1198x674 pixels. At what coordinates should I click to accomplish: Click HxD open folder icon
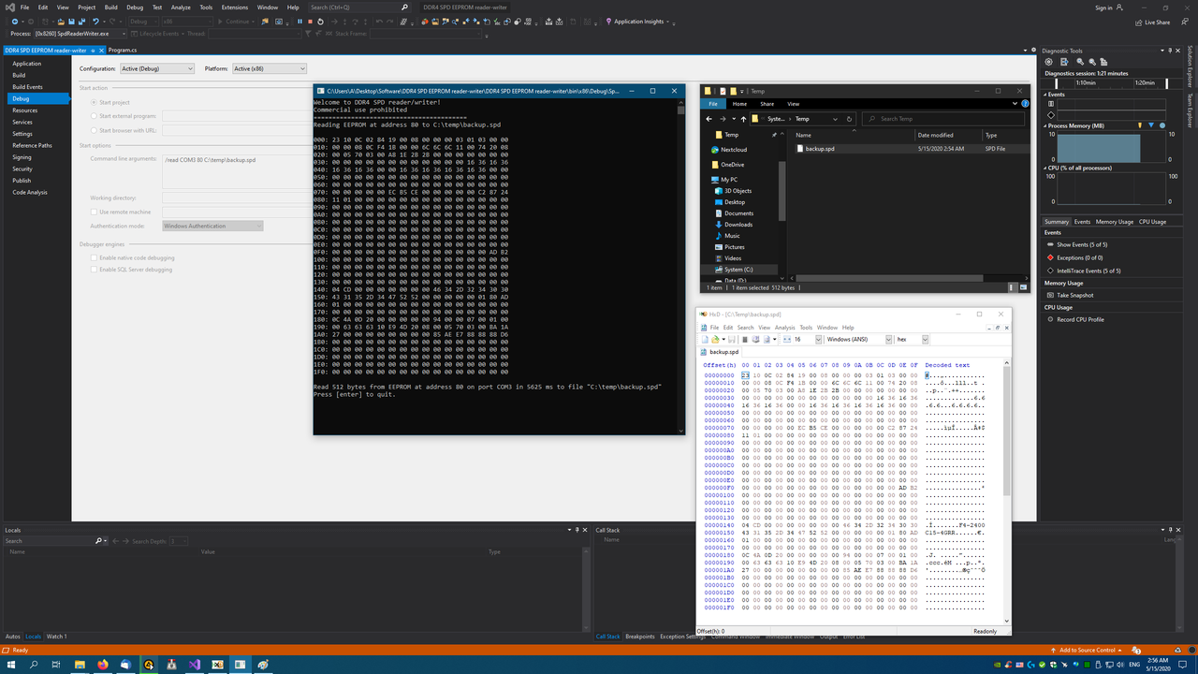tap(715, 339)
